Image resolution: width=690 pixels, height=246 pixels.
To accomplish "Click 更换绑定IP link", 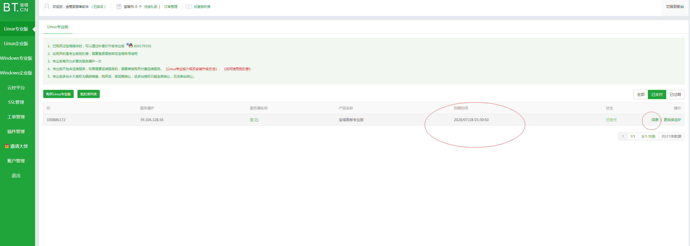I will [672, 120].
